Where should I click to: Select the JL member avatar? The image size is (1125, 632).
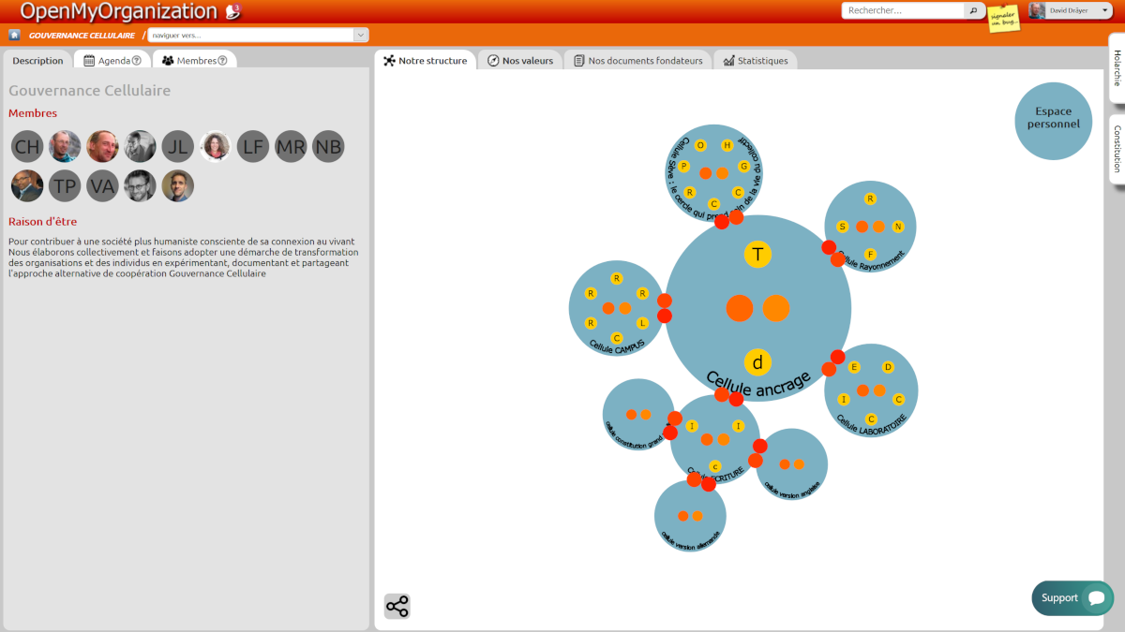click(x=177, y=146)
